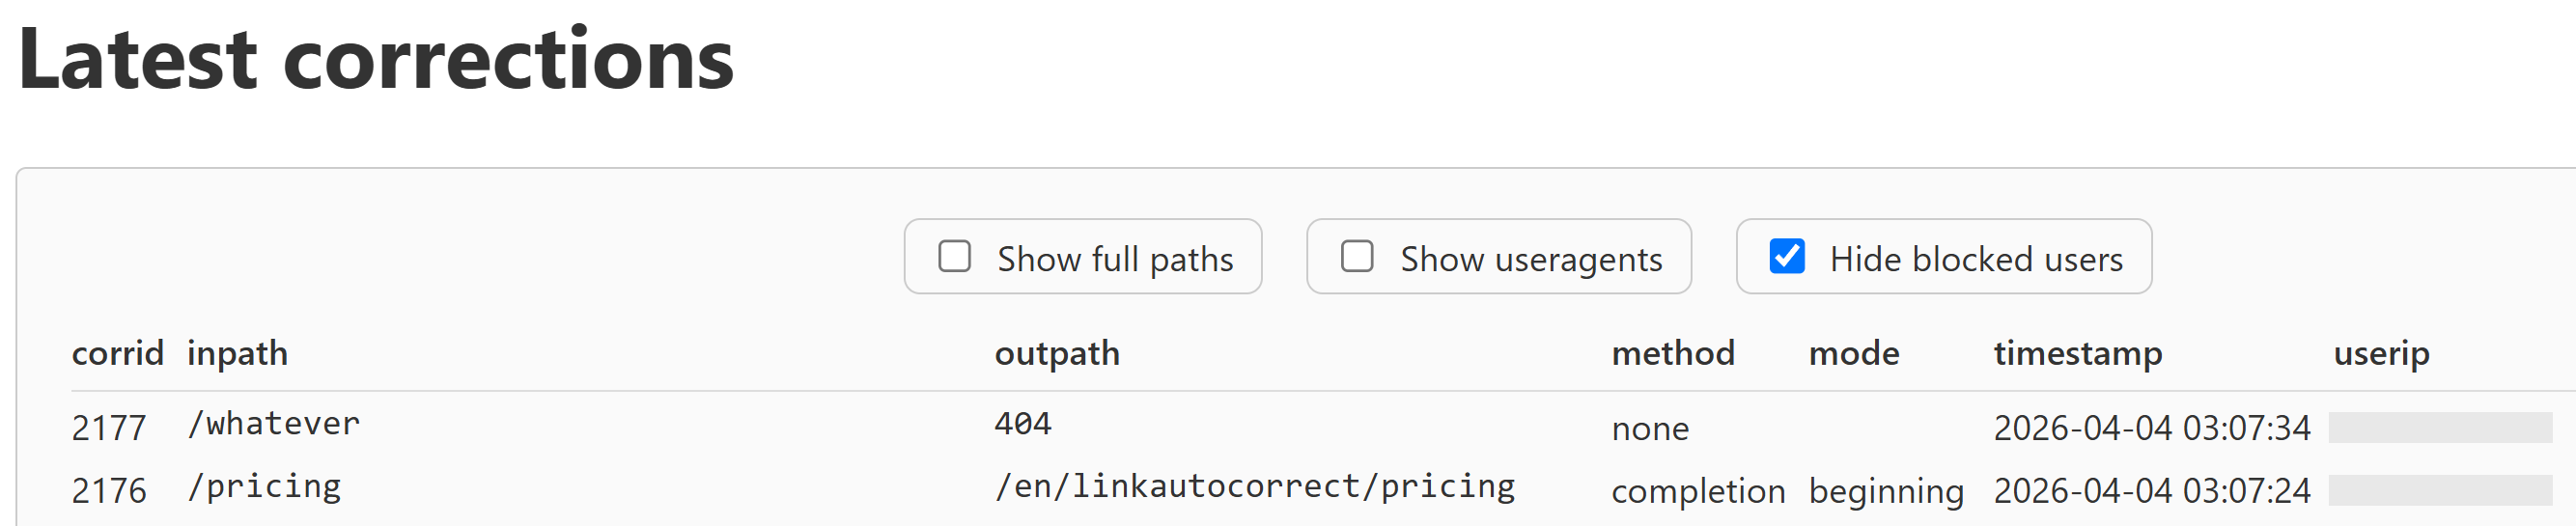This screenshot has height=526, width=2576.
Task: Click the Latest corrections heading
Action: coord(376,60)
